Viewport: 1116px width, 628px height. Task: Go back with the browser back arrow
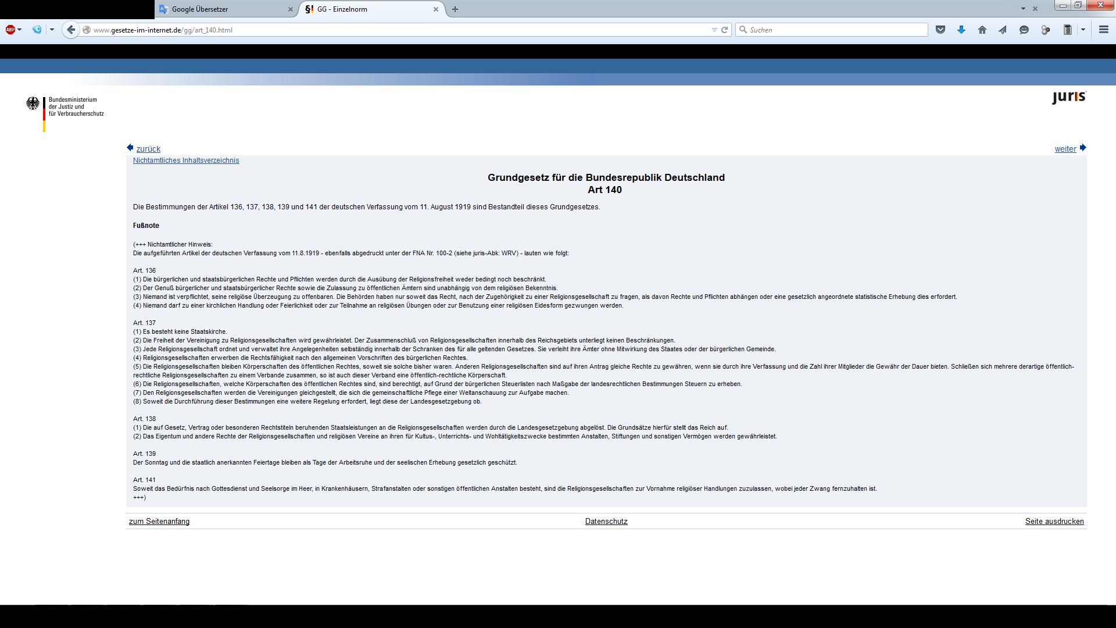coord(71,30)
